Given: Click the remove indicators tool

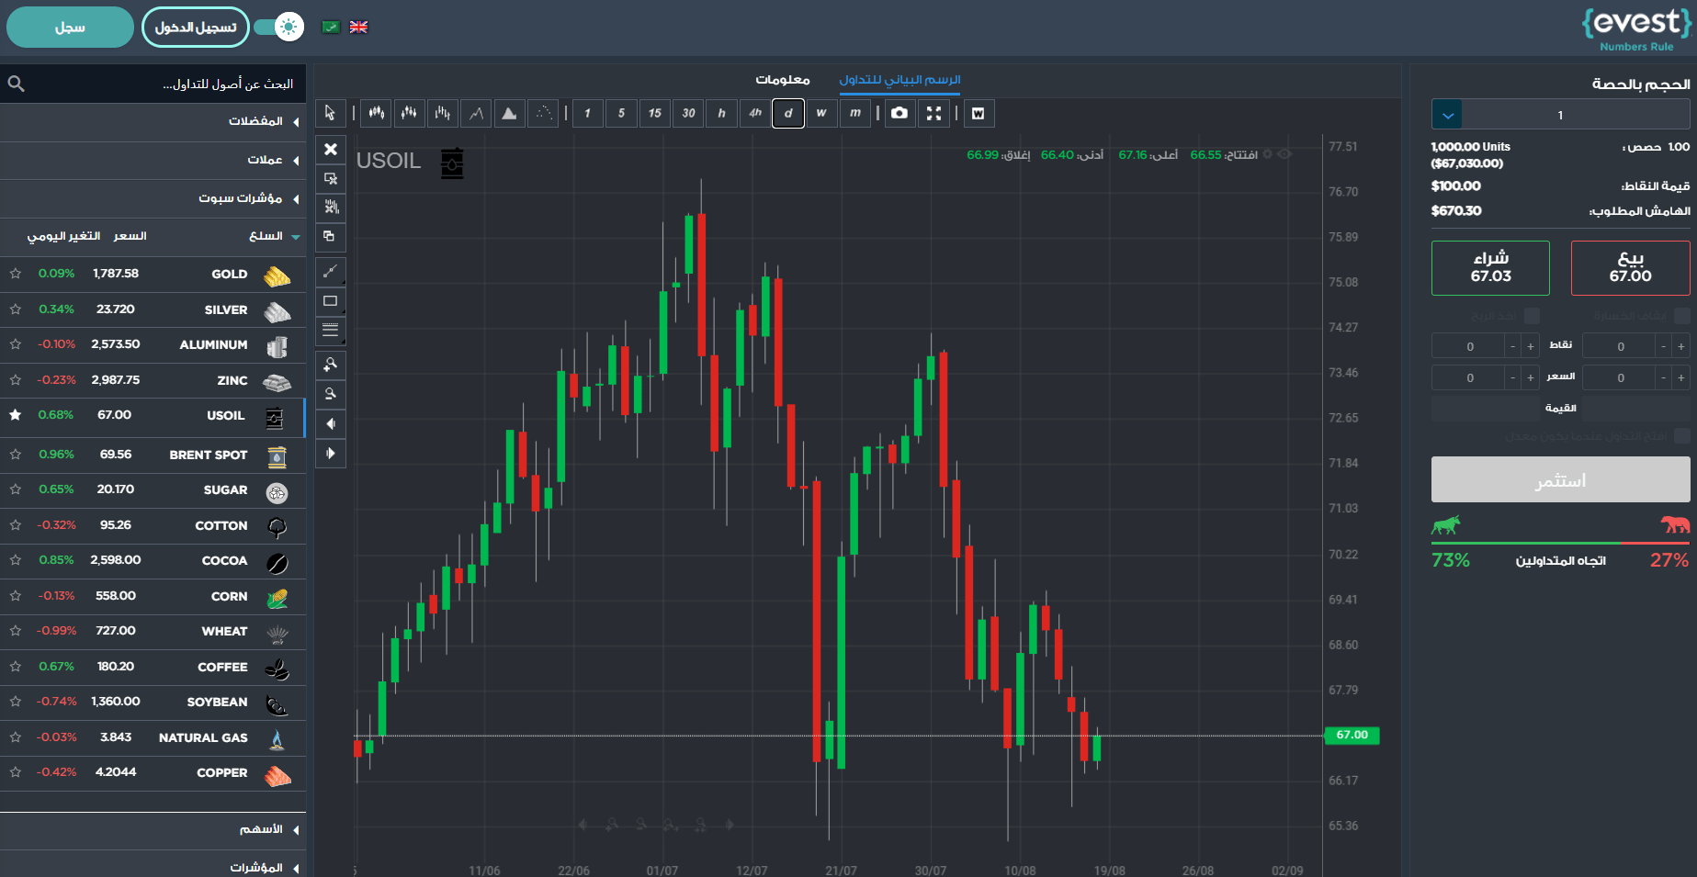Looking at the screenshot, I should (331, 207).
